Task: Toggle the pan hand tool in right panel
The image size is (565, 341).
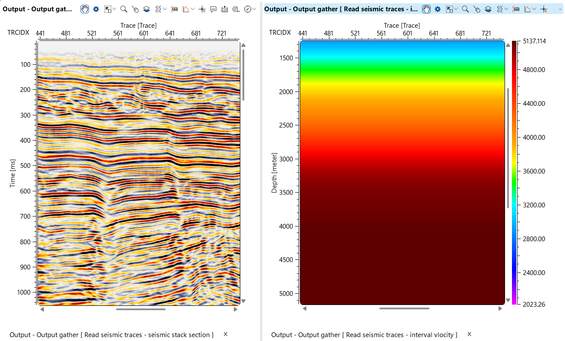Action: 427,9
